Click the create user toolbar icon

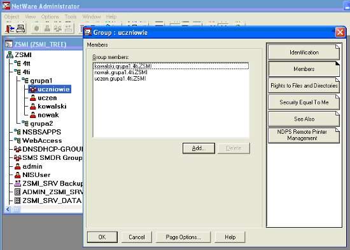pos(47,29)
